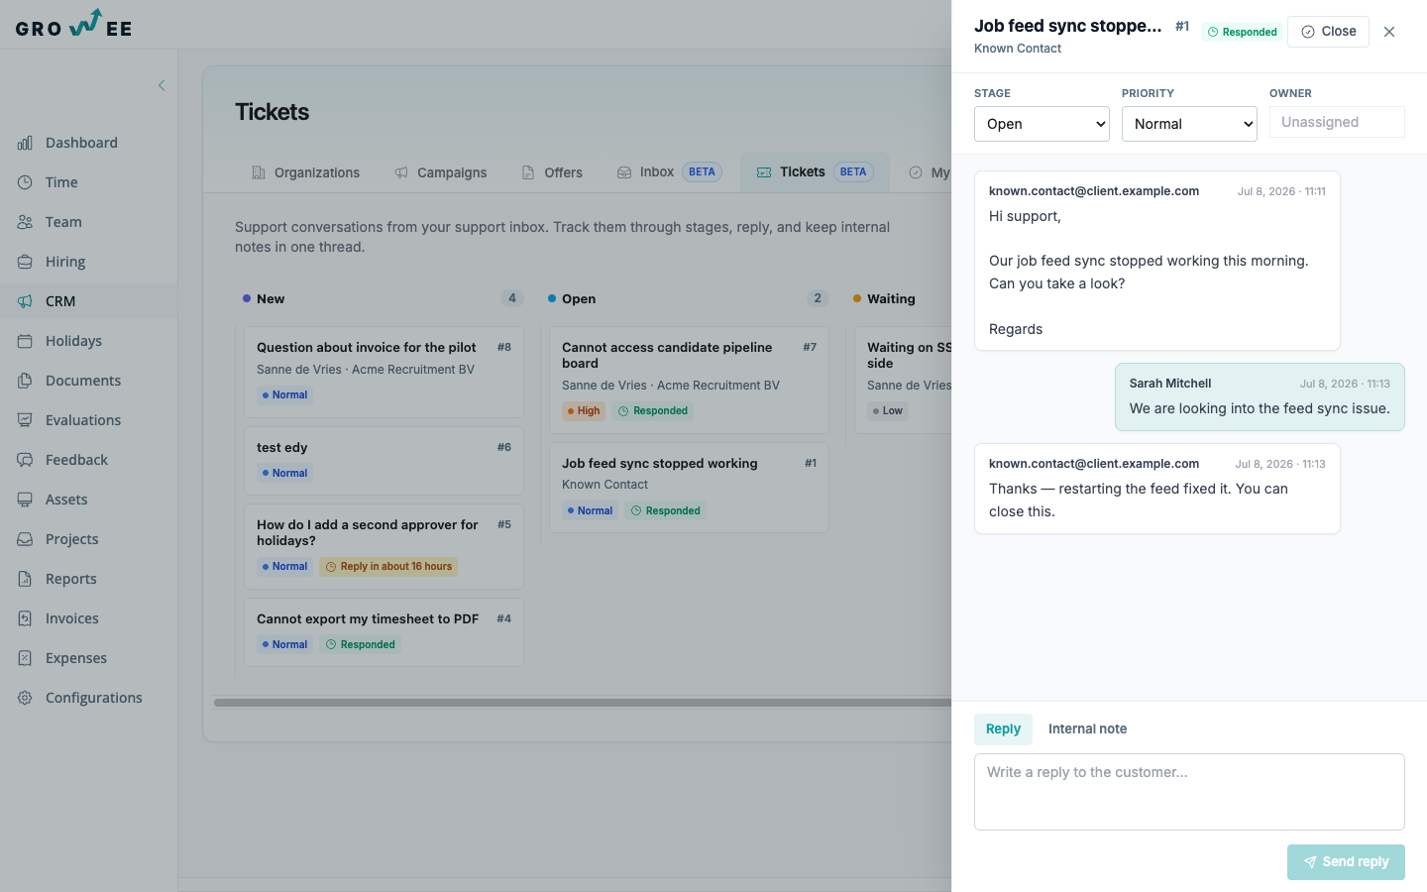Click the 'Thanks — restarting the feed' message
This screenshot has width=1427, height=892.
[x=1157, y=489]
